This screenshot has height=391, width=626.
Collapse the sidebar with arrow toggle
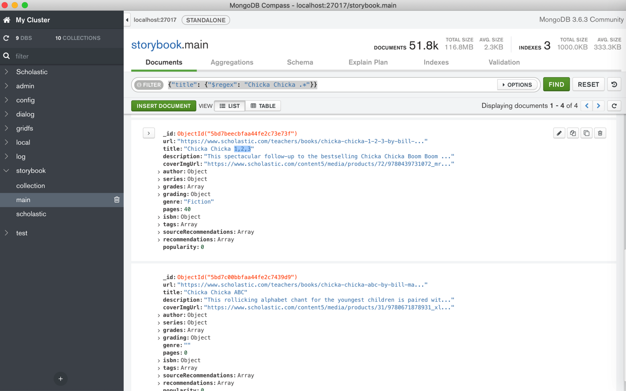coord(127,20)
